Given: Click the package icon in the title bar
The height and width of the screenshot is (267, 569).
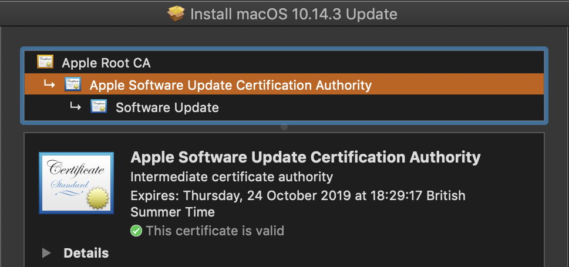Looking at the screenshot, I should point(176,13).
